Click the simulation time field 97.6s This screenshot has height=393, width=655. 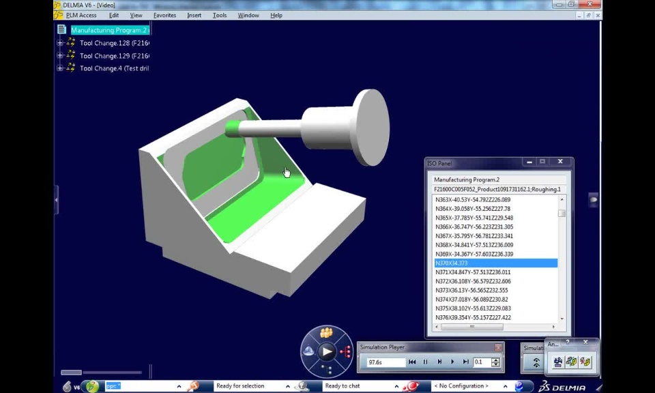[x=385, y=362]
